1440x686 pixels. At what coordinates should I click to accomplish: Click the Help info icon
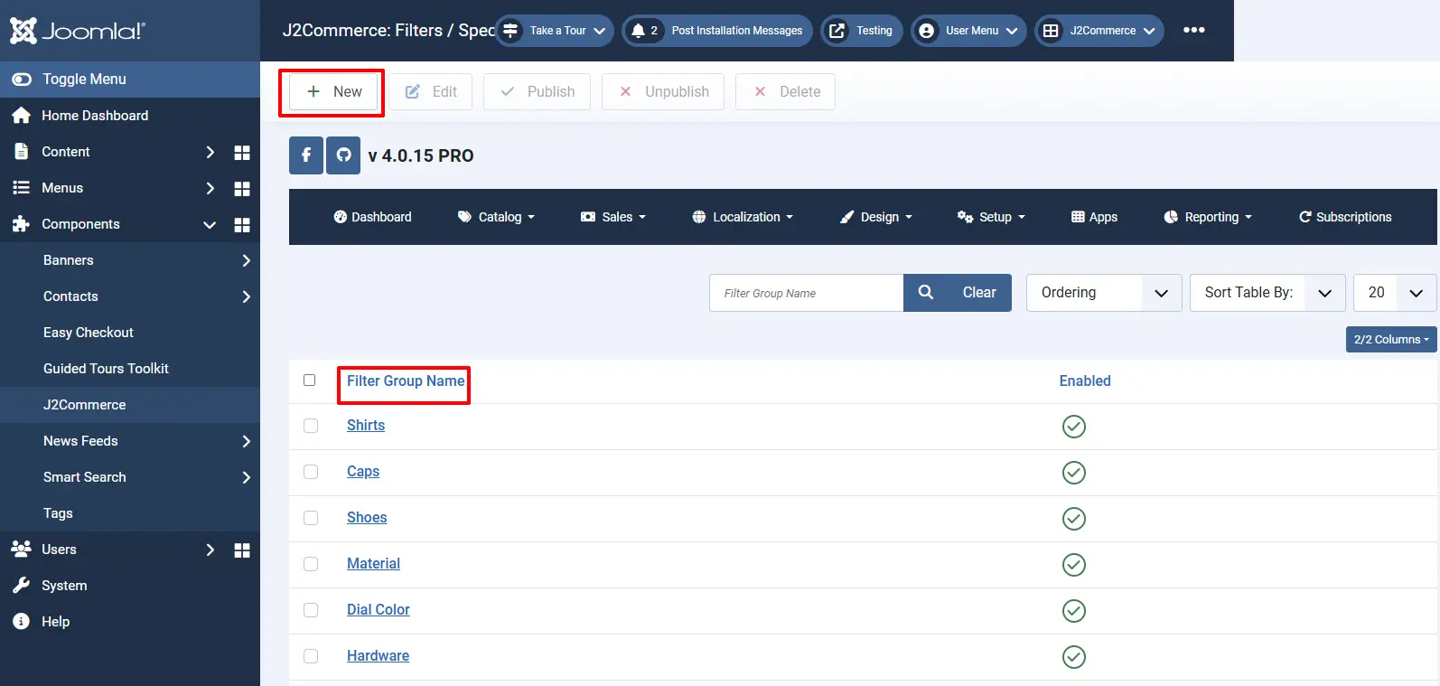click(22, 622)
